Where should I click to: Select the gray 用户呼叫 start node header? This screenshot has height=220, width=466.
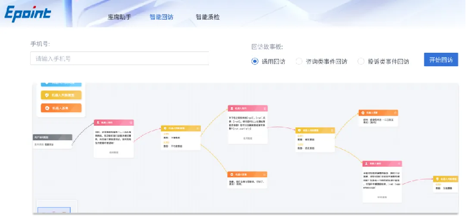point(52,137)
